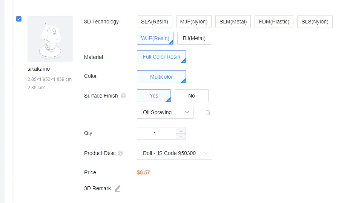Select SLA(Resin) 3D technology

click(155, 22)
